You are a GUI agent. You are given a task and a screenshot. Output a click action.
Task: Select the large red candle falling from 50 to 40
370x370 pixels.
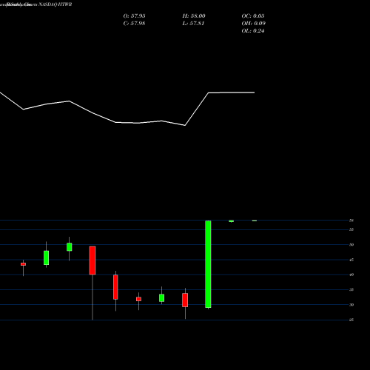[92, 260]
